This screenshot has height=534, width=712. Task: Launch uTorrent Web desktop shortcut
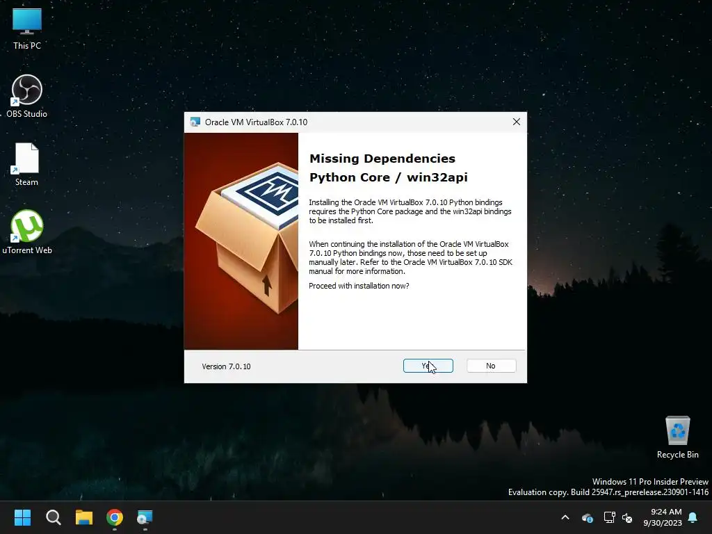(27, 232)
